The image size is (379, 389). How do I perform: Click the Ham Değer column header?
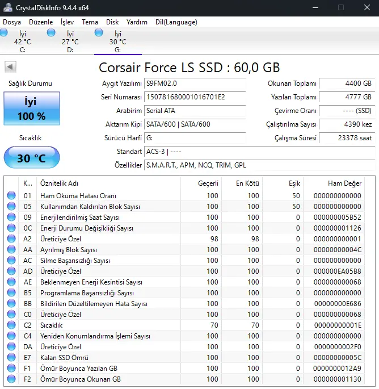click(334, 183)
